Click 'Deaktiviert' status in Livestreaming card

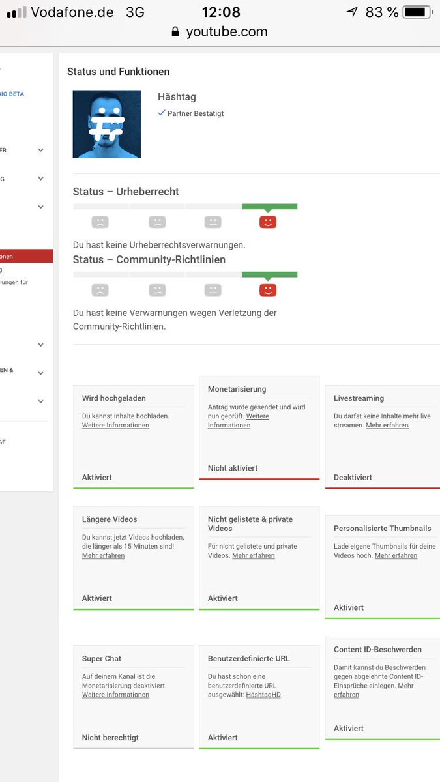(353, 477)
